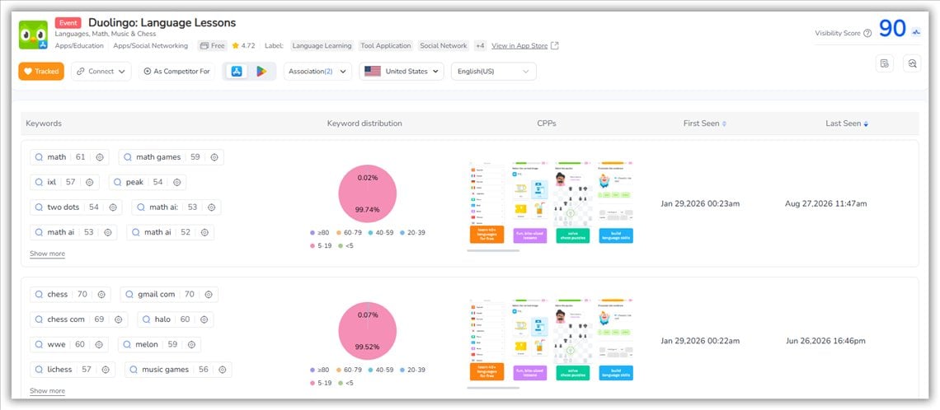Screen dimensions: 940x410
Task: Open 'build language skills' screenshot in chess row
Action: 616,339
